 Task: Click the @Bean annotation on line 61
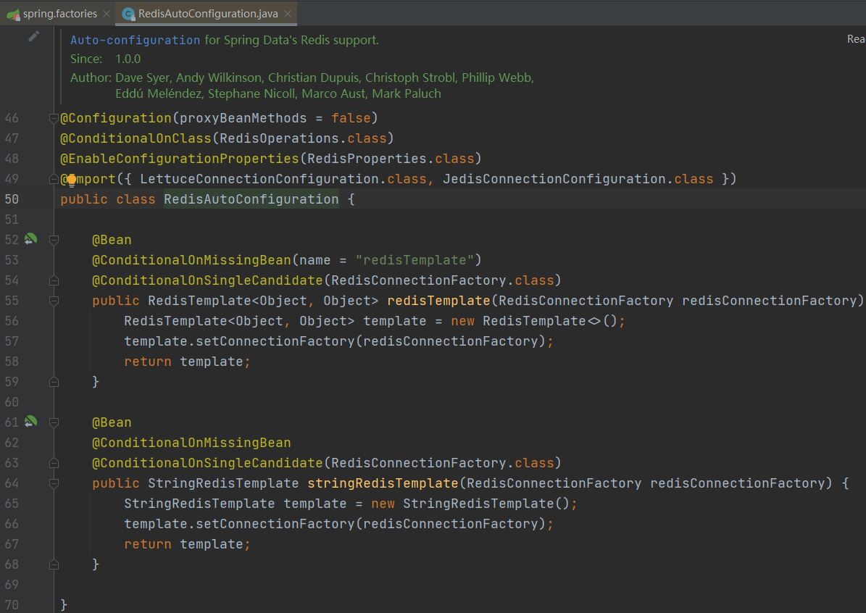[x=112, y=422]
